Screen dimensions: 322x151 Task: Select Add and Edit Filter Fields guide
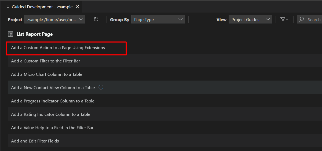pyautogui.click(x=35, y=141)
